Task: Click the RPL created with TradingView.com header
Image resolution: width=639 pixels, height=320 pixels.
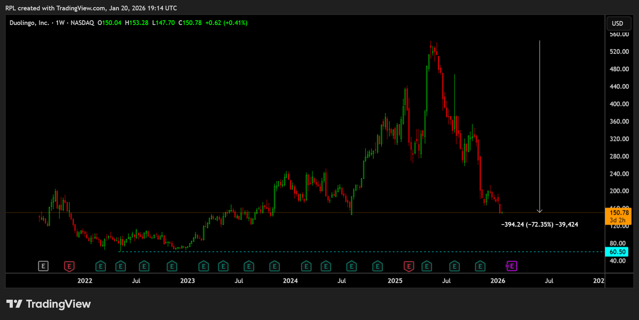Action: click(x=91, y=8)
